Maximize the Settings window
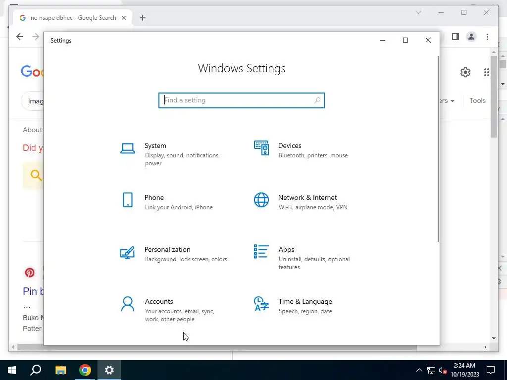507x380 pixels. click(x=406, y=41)
